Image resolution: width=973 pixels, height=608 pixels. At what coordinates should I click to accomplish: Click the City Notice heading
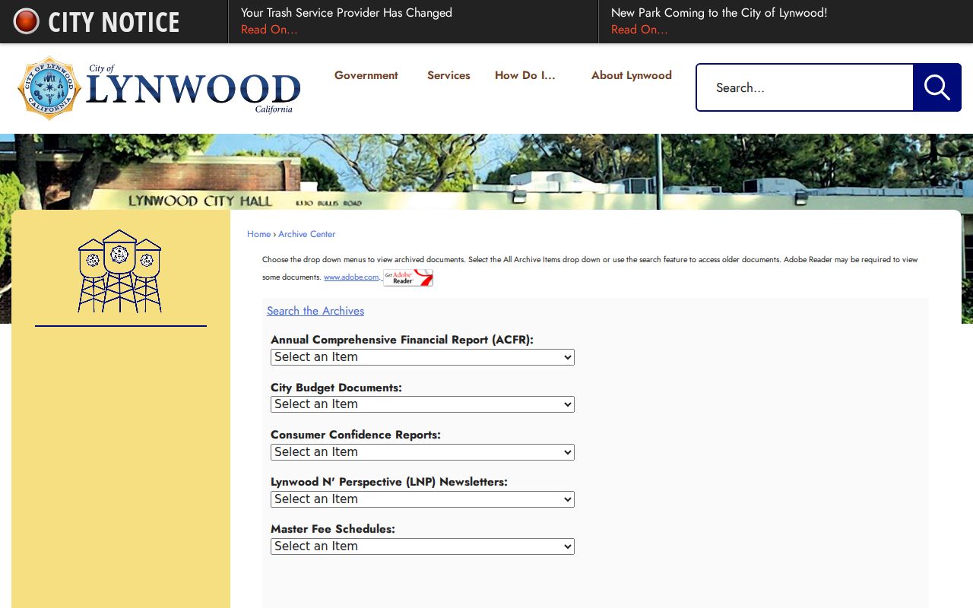click(x=114, y=22)
